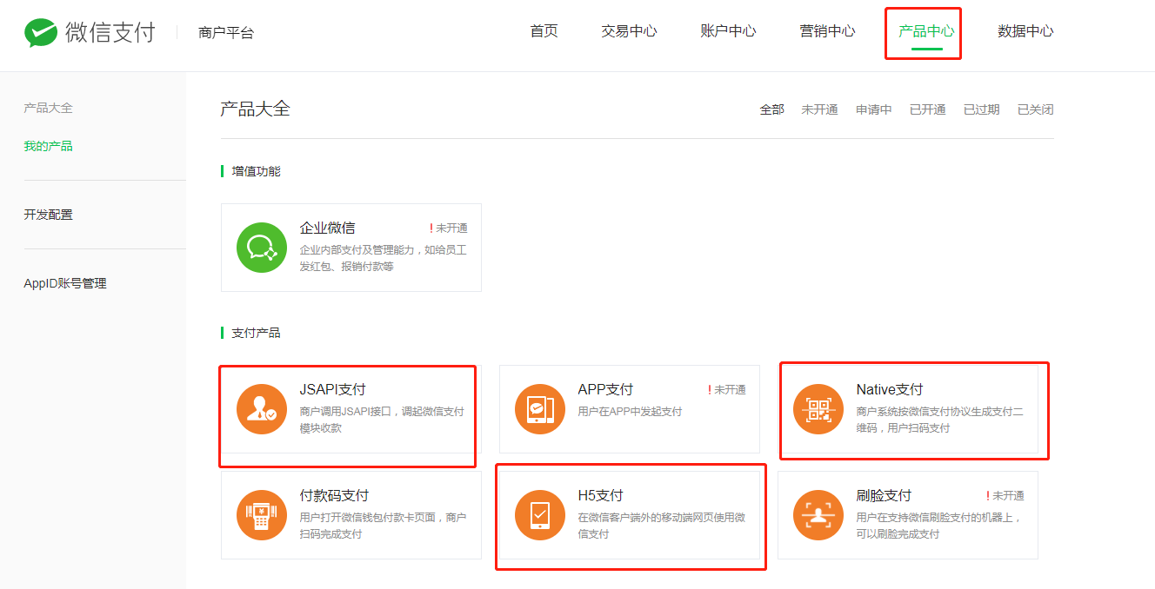1155x589 pixels.
Task: Open AppID账号管理 in the sidebar
Action: tap(65, 283)
